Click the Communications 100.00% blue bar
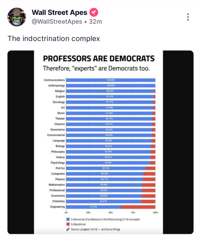This screenshot has width=201, height=240. [111, 80]
